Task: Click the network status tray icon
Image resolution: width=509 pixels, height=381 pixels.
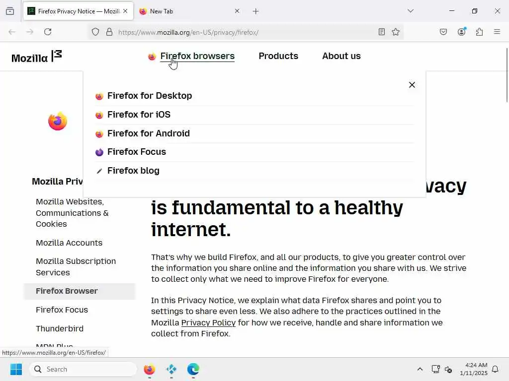Action: (x=435, y=369)
